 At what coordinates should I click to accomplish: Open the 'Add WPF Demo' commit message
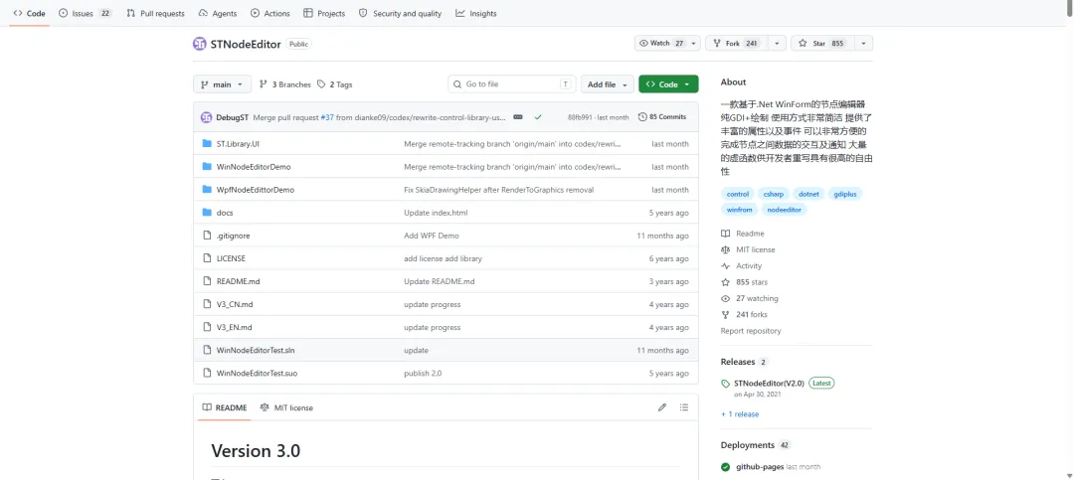tap(432, 236)
